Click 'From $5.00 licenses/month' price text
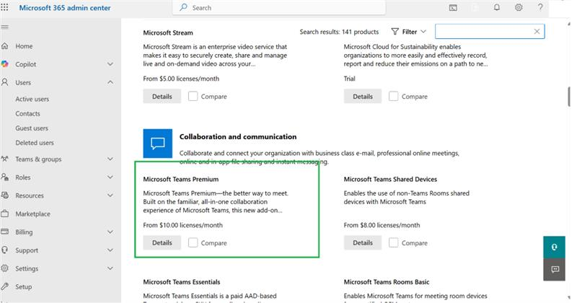This screenshot has width=577, height=303. pyautogui.click(x=181, y=79)
